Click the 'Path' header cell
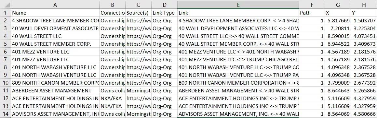Viewport: 377px width, 118px height. (x=312, y=13)
